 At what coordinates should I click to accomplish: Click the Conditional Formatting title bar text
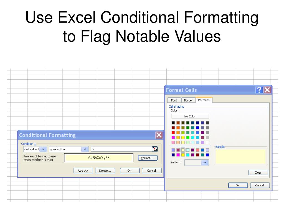(x=47, y=135)
